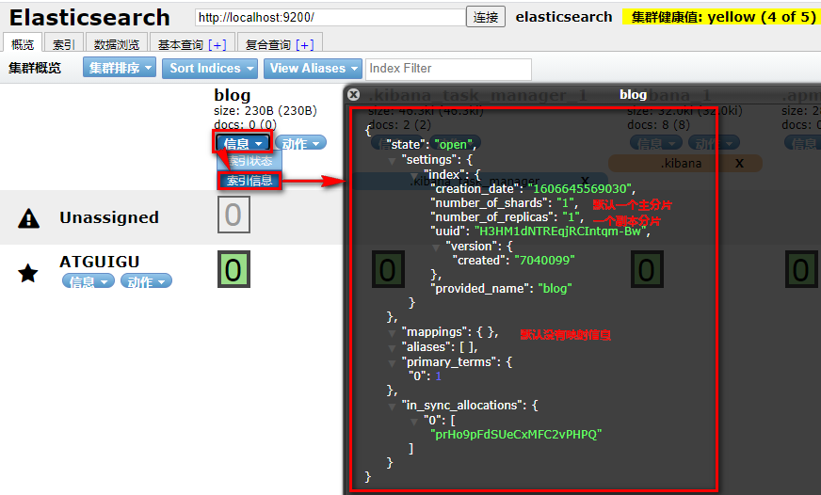Collapse the "settings" JSON node
The width and height of the screenshot is (821, 495).
tap(393, 160)
